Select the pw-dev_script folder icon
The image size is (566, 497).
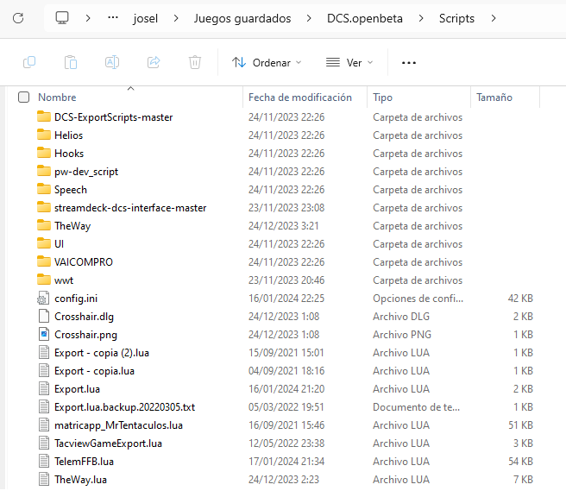[44, 171]
